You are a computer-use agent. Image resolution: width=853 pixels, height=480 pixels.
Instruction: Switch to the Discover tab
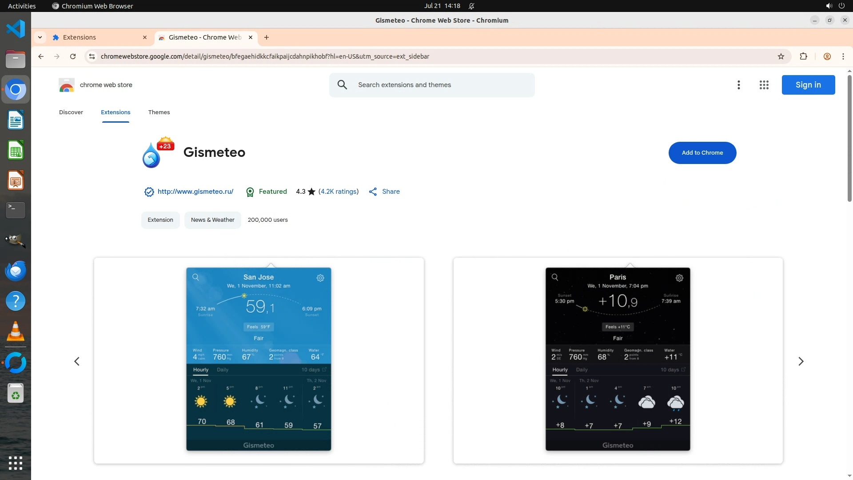click(x=71, y=112)
